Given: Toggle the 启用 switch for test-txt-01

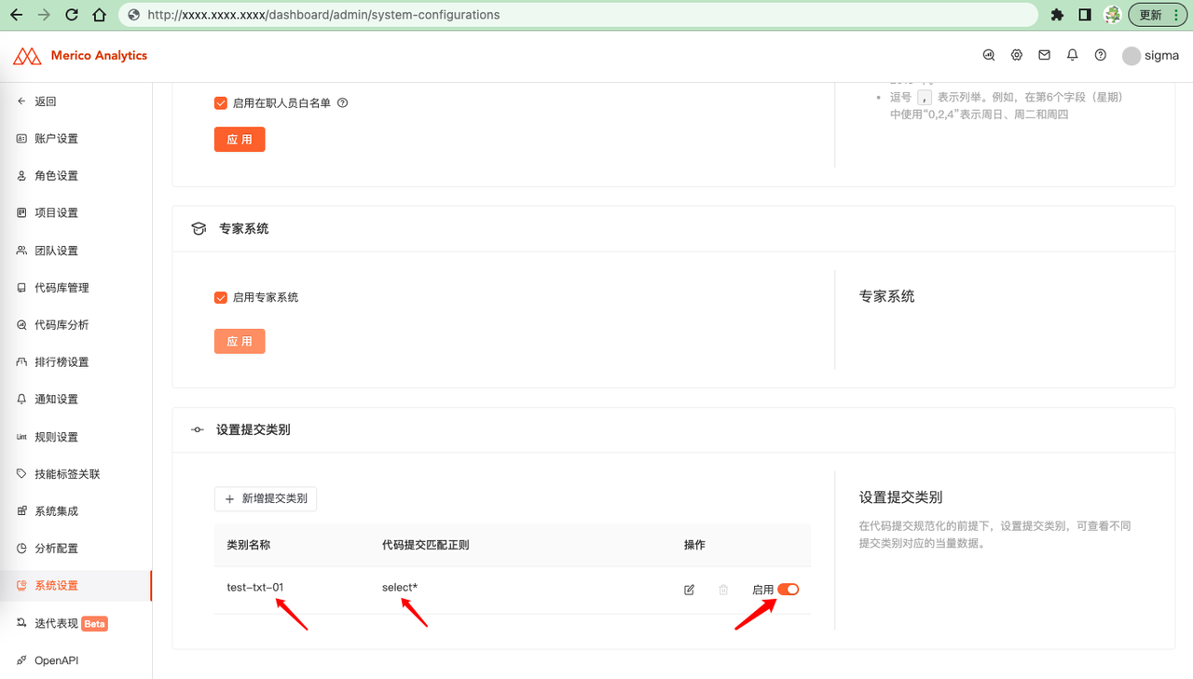Looking at the screenshot, I should pos(788,590).
